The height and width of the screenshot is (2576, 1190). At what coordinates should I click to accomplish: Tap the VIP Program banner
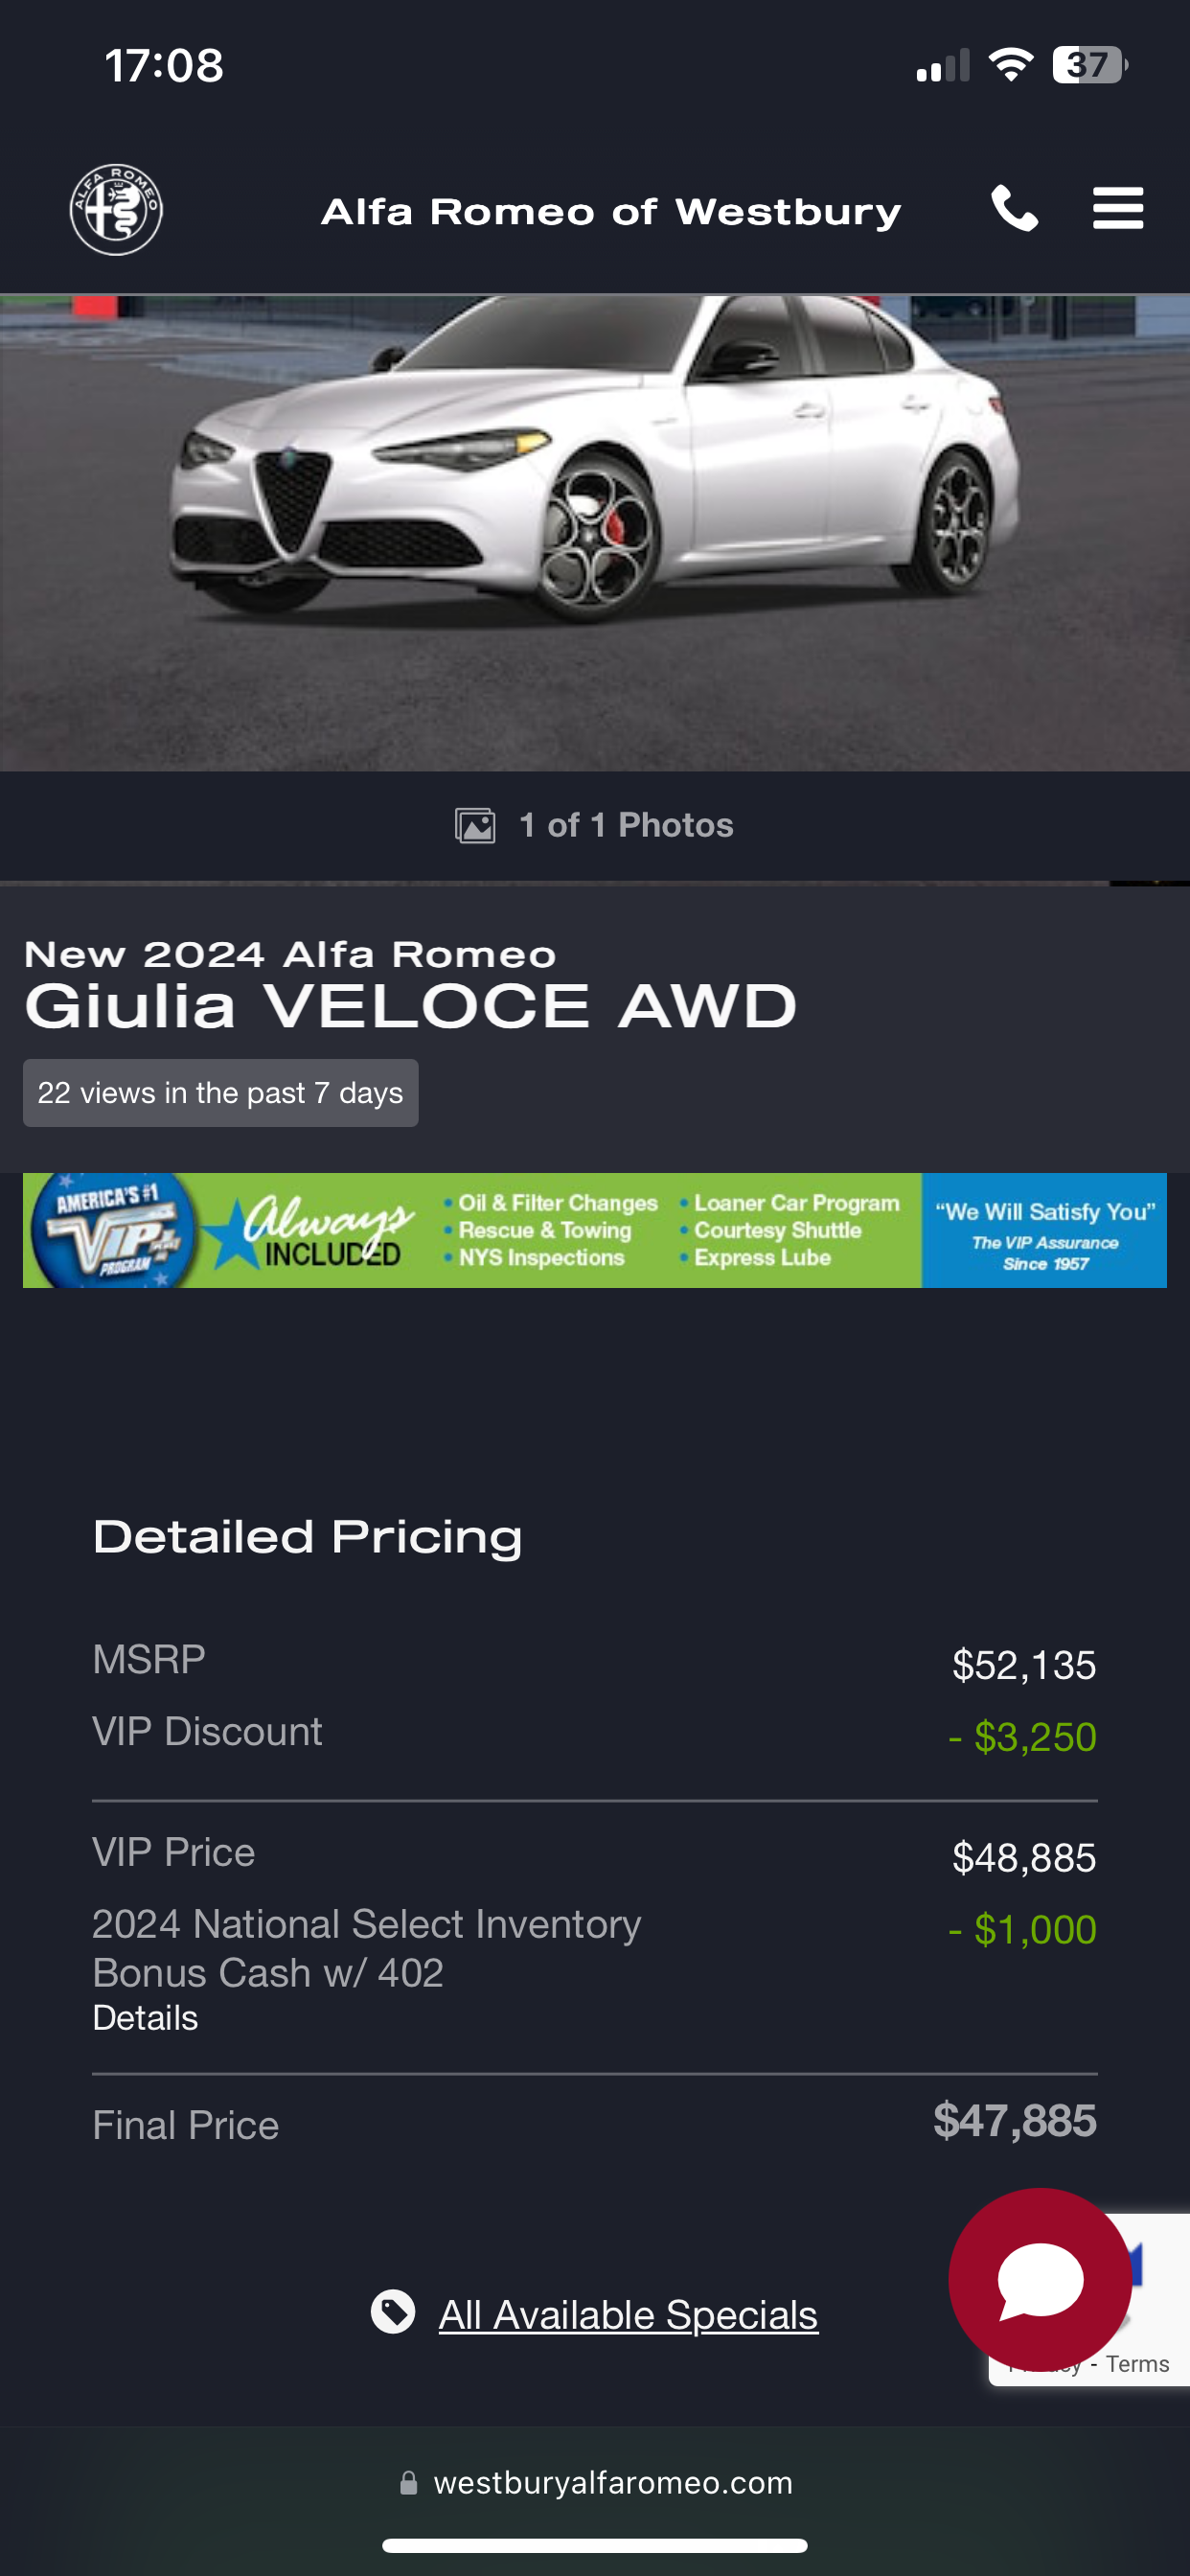(x=594, y=1230)
